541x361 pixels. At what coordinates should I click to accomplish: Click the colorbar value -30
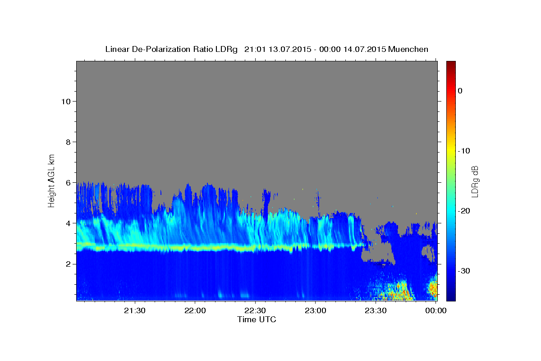(x=464, y=271)
